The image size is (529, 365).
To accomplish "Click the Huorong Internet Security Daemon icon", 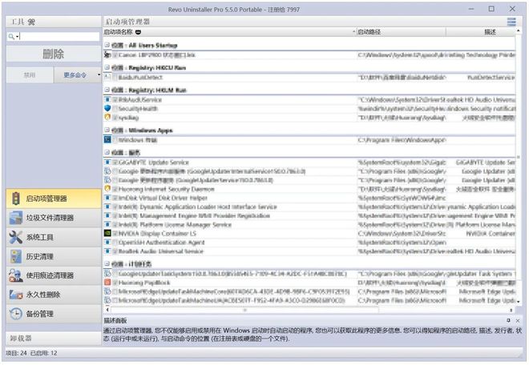I will pyautogui.click(x=107, y=188).
